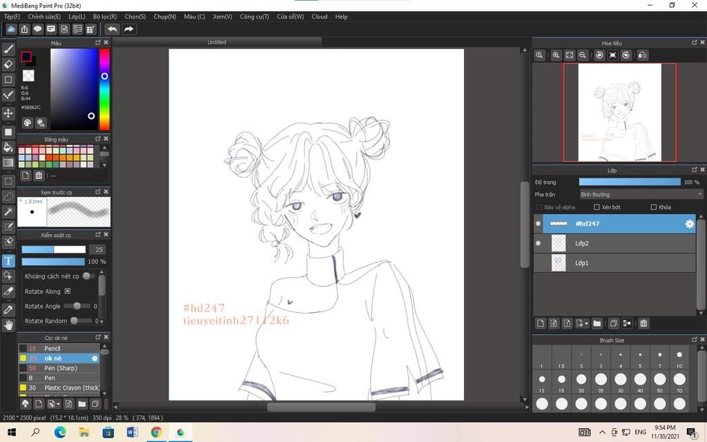Toggle the Khoảng cách nét cọ switch
The image size is (707, 442).
point(88,276)
